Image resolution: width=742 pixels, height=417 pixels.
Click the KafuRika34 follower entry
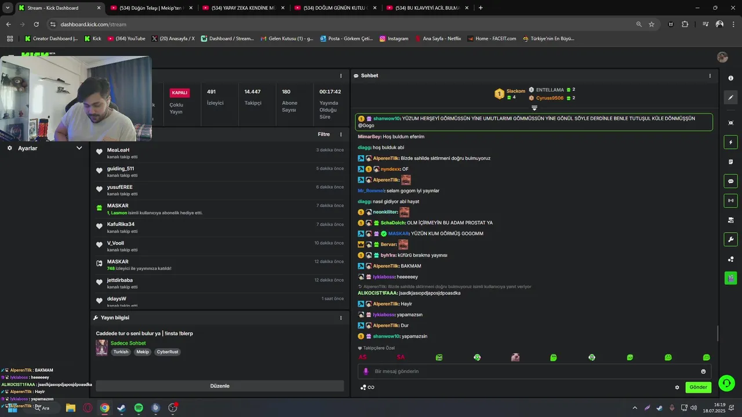[220, 228]
